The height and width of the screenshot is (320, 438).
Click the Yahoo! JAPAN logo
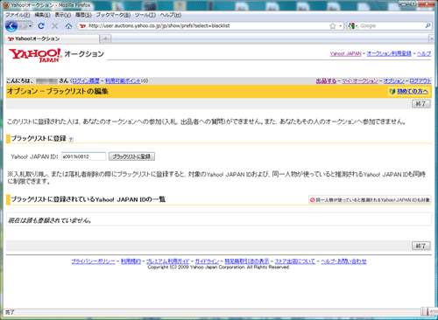tap(35, 55)
